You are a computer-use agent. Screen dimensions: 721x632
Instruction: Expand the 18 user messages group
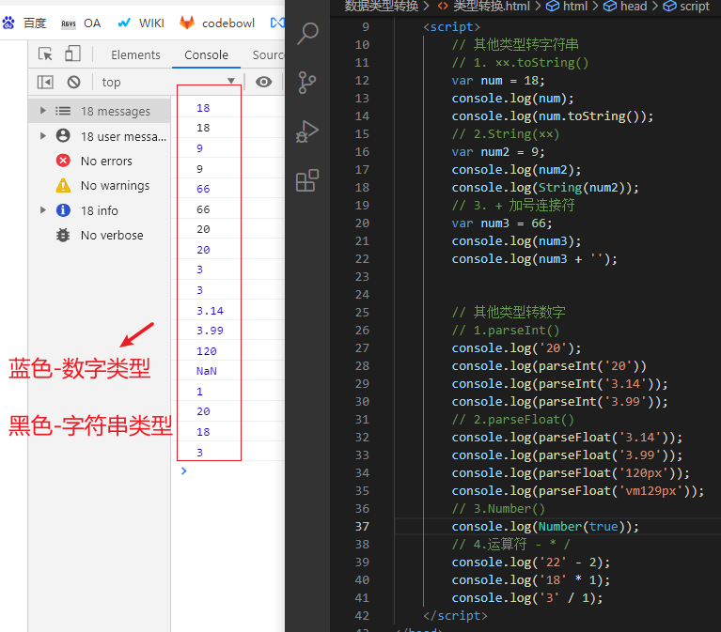(x=42, y=136)
